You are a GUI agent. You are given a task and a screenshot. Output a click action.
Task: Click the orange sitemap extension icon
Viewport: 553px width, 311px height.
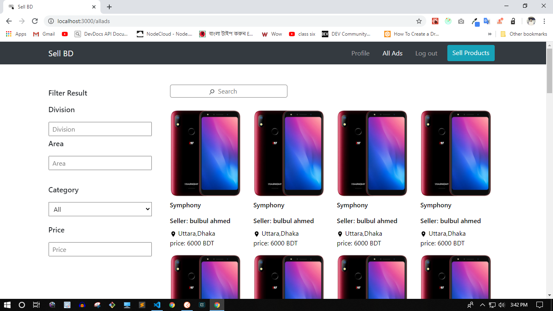[x=500, y=21]
